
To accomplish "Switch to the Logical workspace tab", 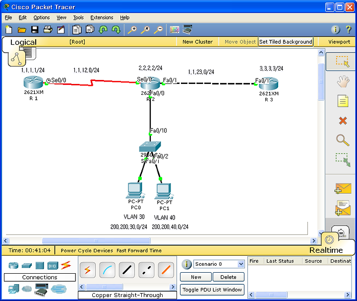I will point(23,42).
